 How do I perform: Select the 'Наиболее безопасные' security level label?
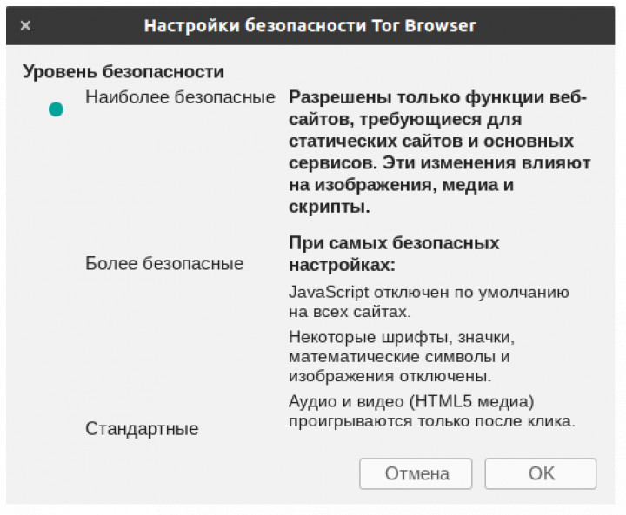click(180, 97)
